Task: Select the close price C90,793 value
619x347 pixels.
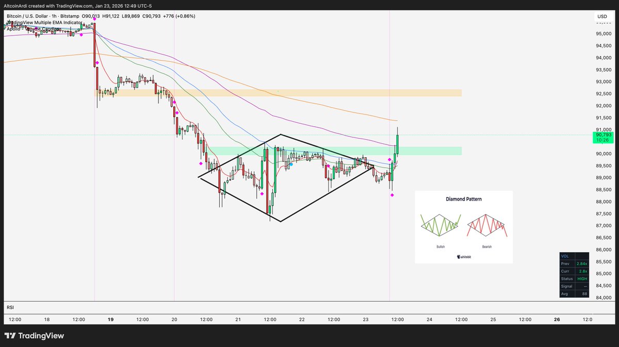Action: 152,16
